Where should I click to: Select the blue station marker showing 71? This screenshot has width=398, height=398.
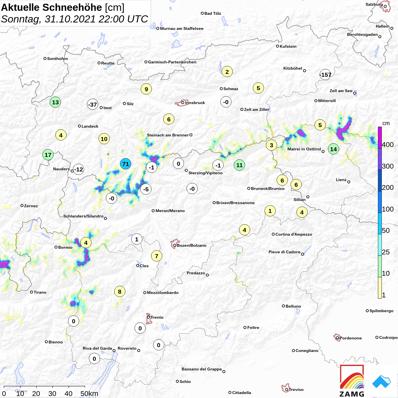click(125, 164)
